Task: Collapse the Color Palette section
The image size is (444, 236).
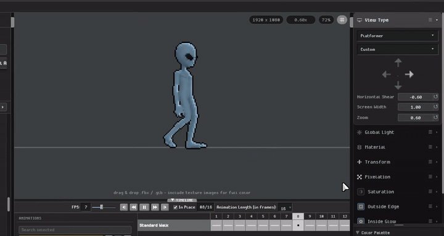Action: pyautogui.click(x=358, y=232)
